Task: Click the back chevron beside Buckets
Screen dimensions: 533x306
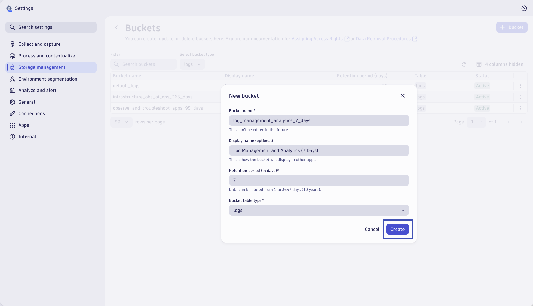Action: pos(116,27)
